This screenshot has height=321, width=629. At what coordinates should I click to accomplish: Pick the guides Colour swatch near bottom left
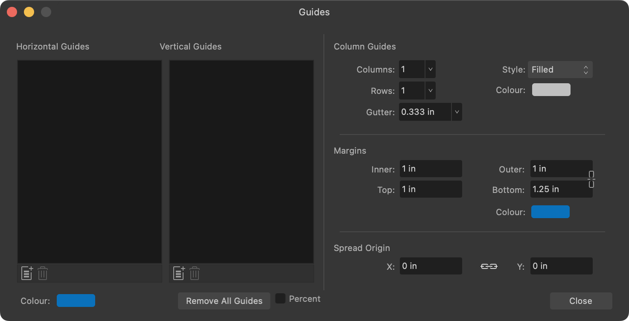[76, 301]
